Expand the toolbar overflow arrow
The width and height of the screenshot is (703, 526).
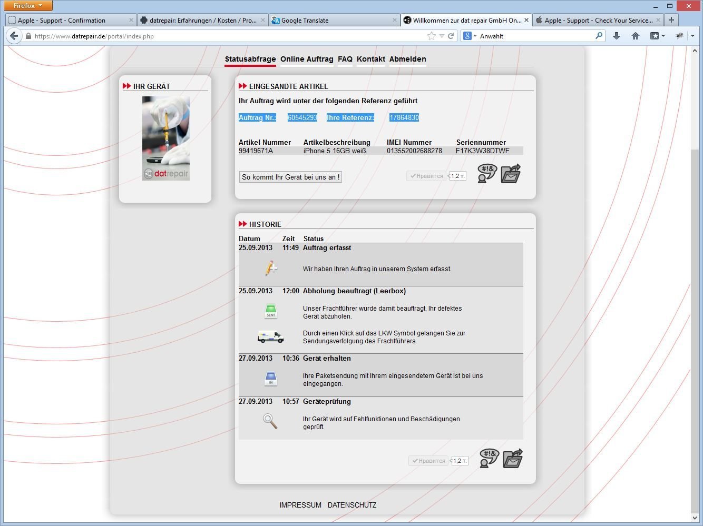[x=692, y=36]
